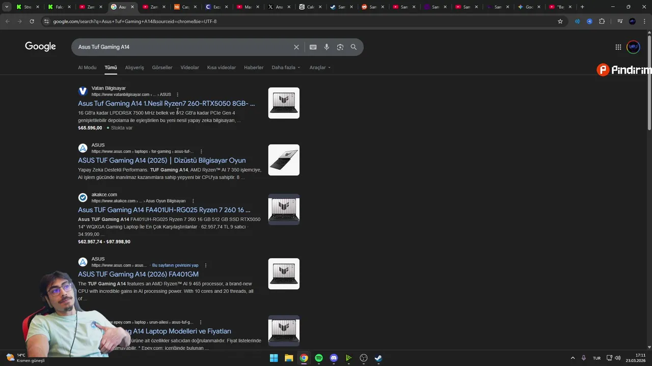Bookmark this page with star icon
This screenshot has width=652, height=366.
pos(560,21)
